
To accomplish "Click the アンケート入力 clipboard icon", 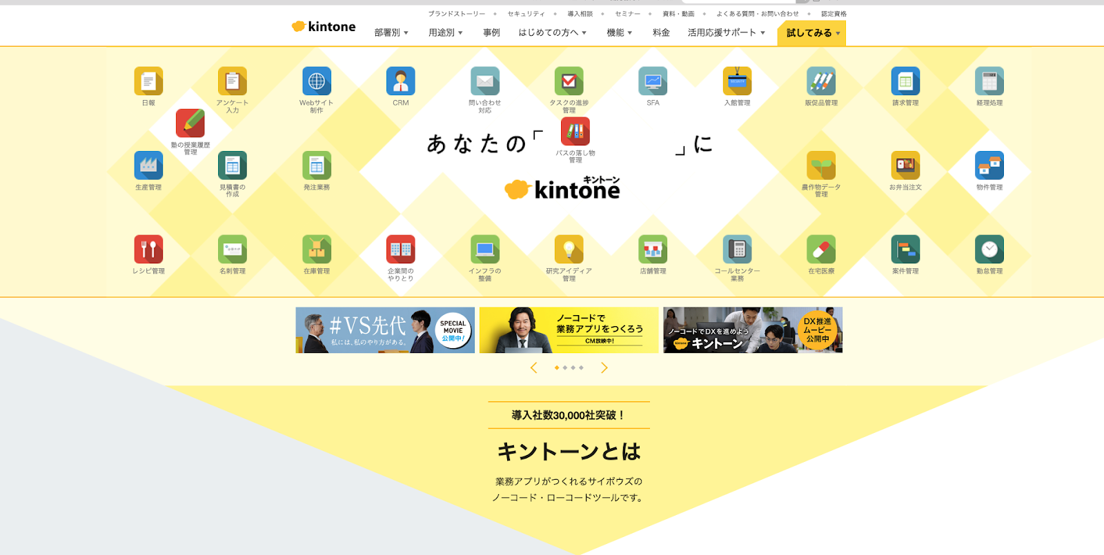I will (233, 81).
